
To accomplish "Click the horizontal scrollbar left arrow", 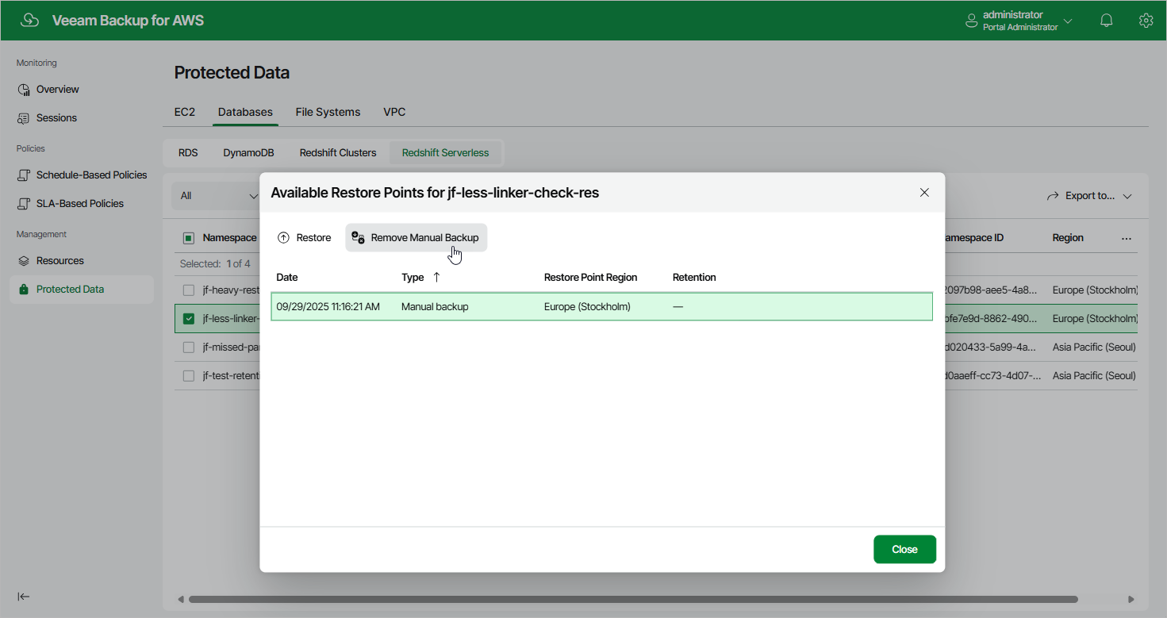I will 181,599.
